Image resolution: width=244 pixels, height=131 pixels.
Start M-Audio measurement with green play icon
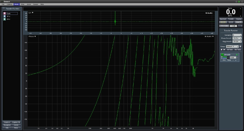[237, 55]
